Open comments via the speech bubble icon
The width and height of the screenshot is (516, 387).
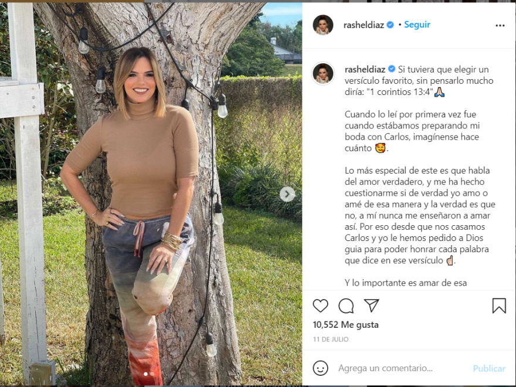346,305
